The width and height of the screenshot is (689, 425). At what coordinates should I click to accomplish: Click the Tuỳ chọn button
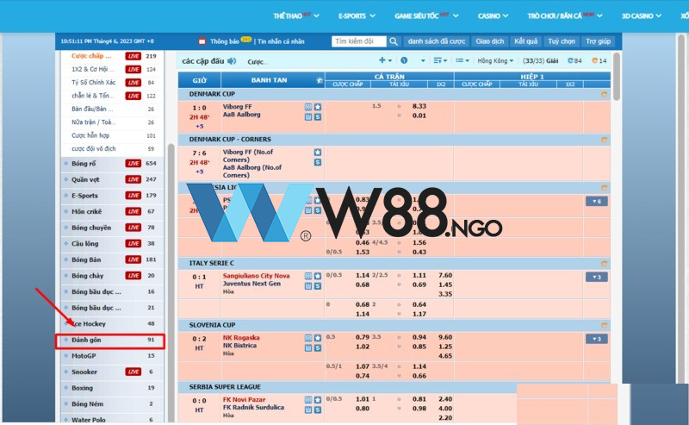tap(562, 41)
